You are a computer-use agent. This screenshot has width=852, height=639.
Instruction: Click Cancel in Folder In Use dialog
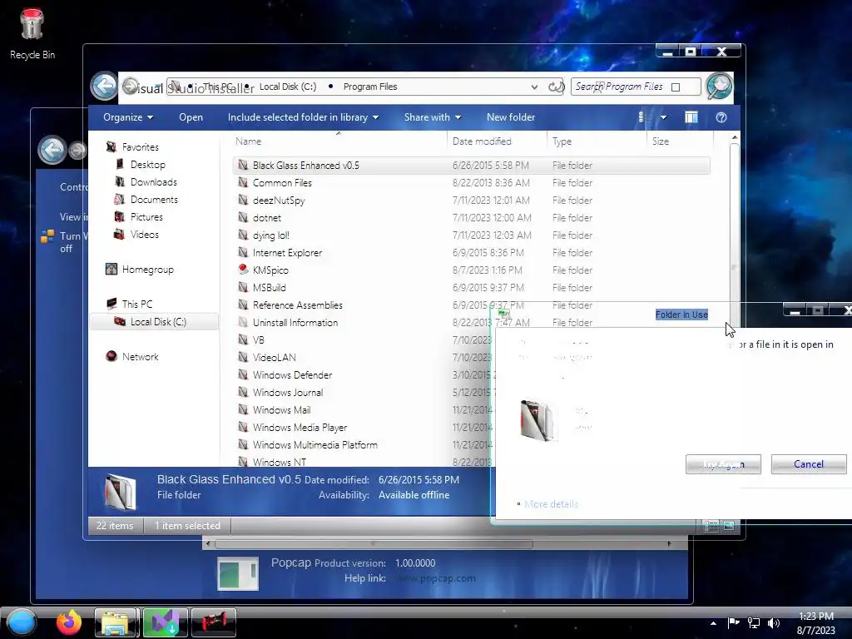pos(809,464)
